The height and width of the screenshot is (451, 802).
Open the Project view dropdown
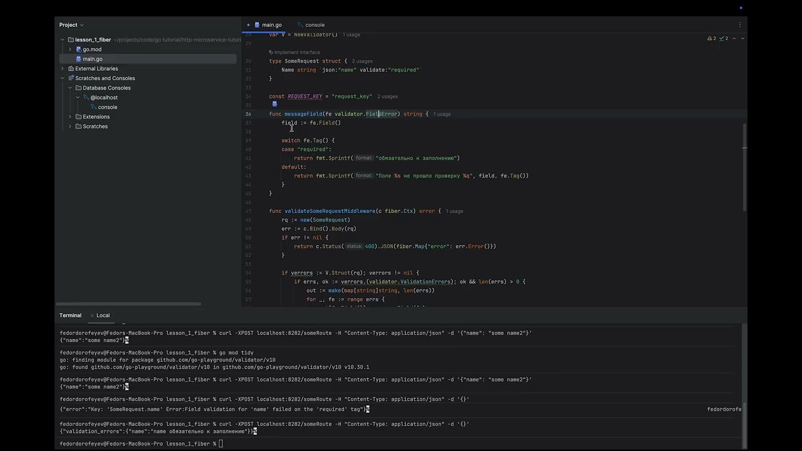coord(71,25)
